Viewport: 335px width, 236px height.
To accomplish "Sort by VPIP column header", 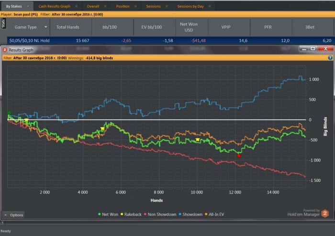I will [226, 27].
